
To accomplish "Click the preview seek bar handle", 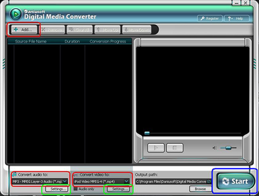I will [147, 133].
